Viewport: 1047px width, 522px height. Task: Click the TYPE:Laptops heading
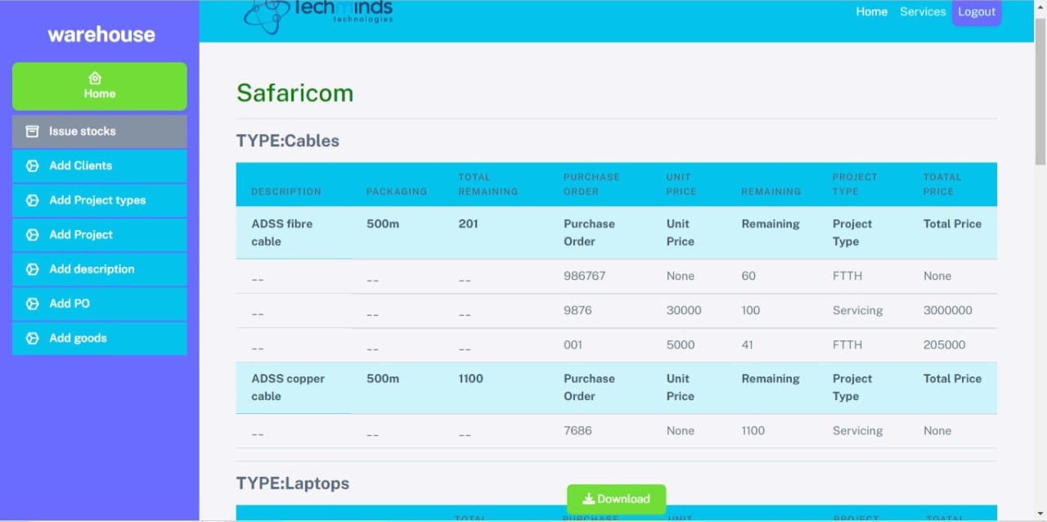point(293,484)
